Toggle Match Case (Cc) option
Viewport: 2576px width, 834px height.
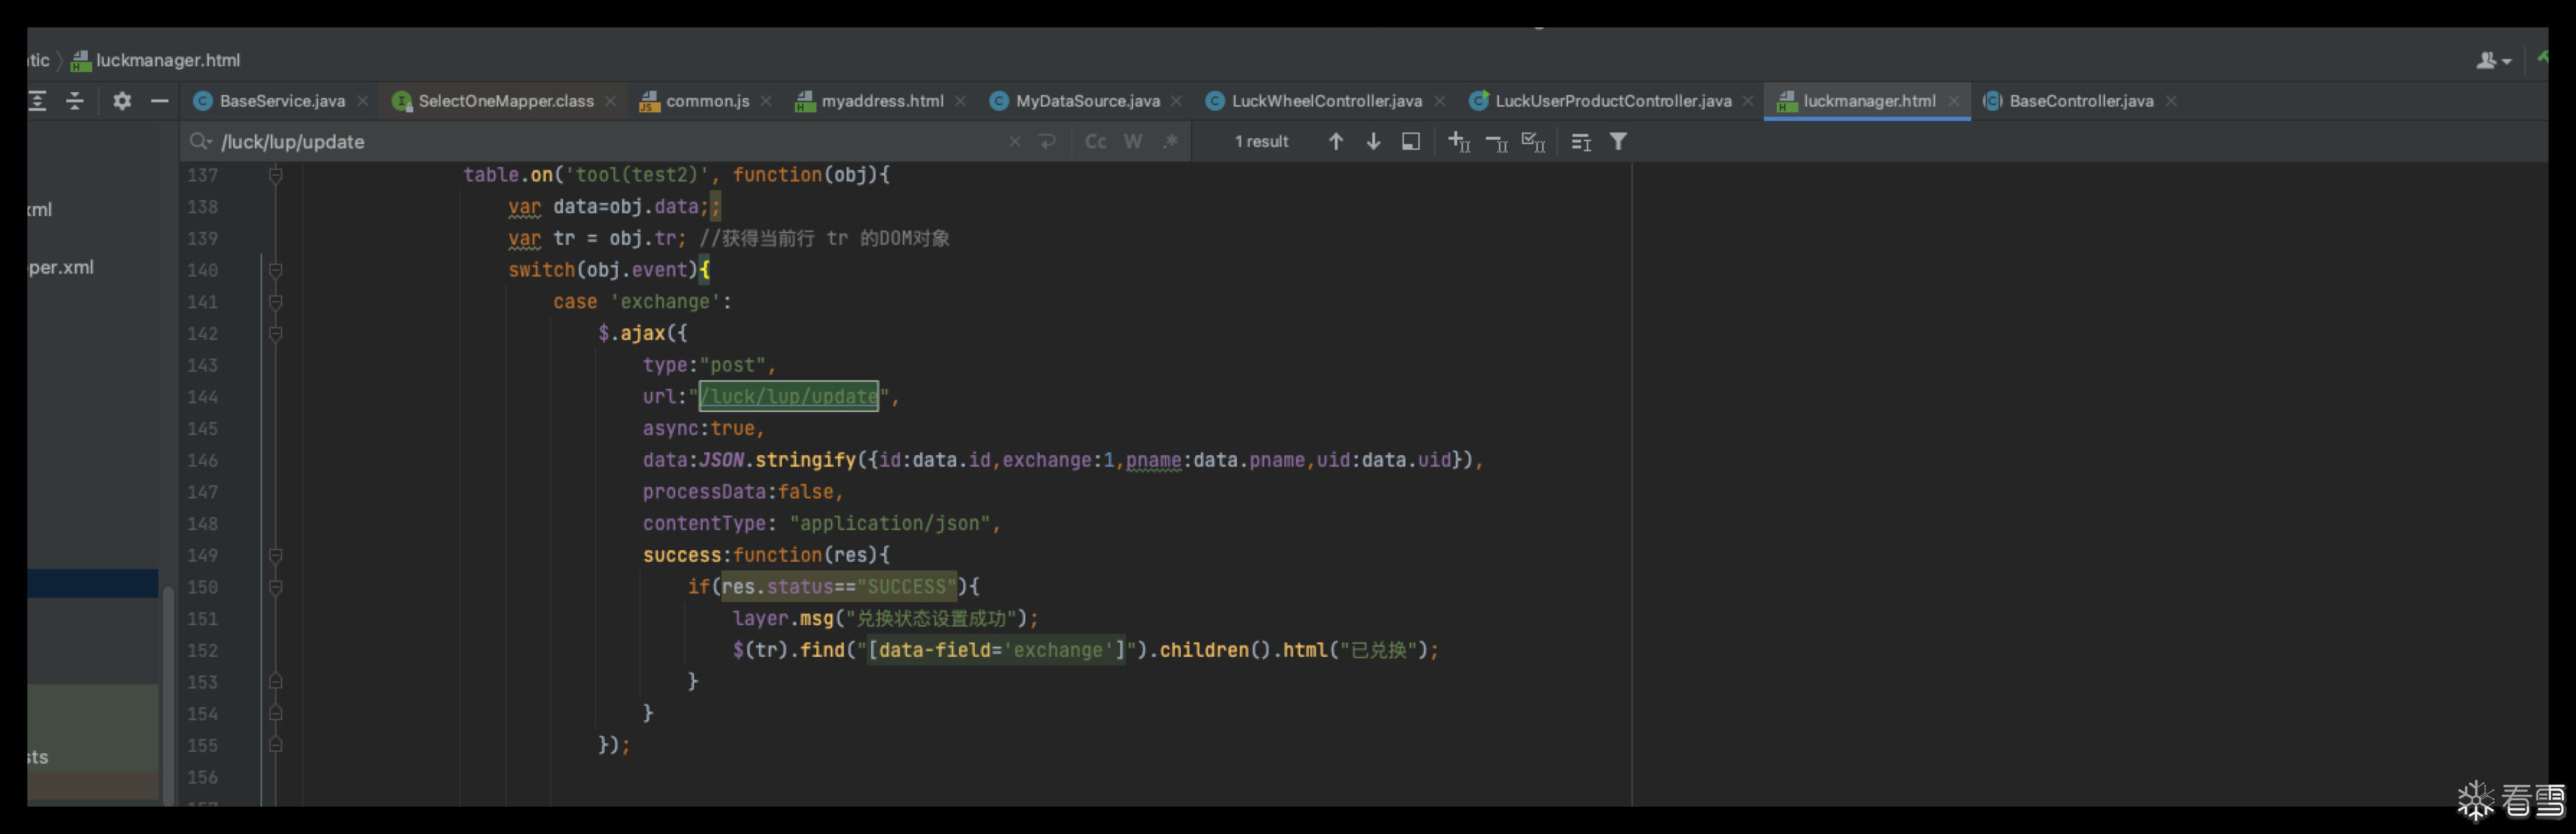(x=1095, y=142)
